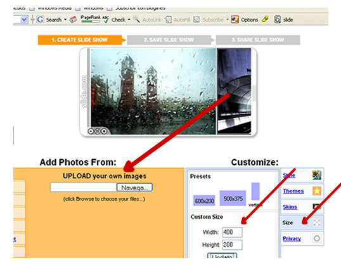This screenshot has width=341, height=265.
Task: Click the Google G search icon
Action: 40,20
